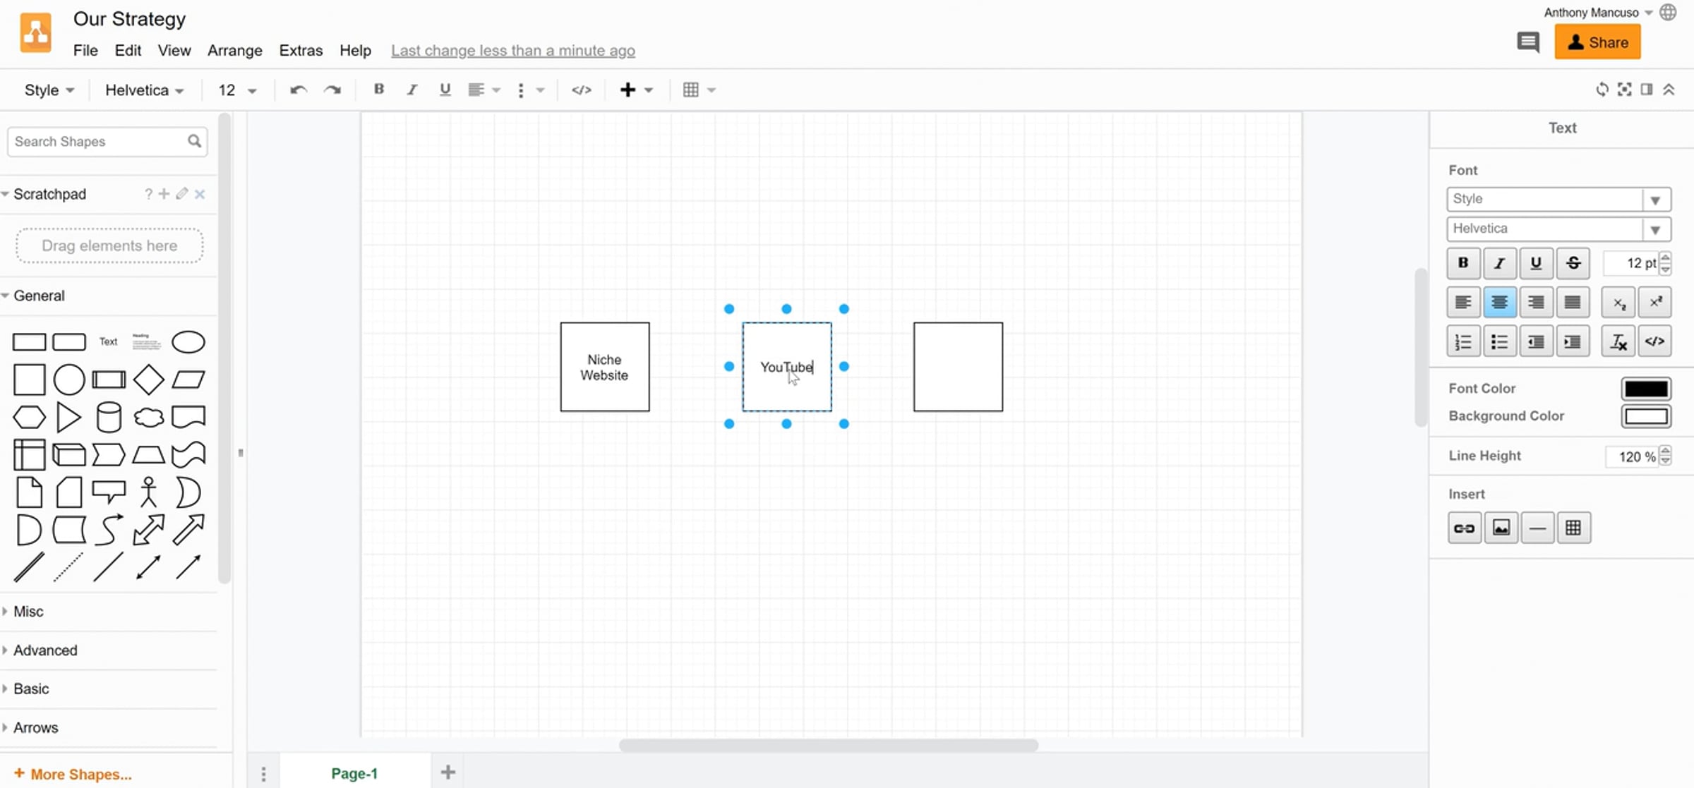Click the clear formatting icon
The width and height of the screenshot is (1694, 788).
pyautogui.click(x=1618, y=342)
